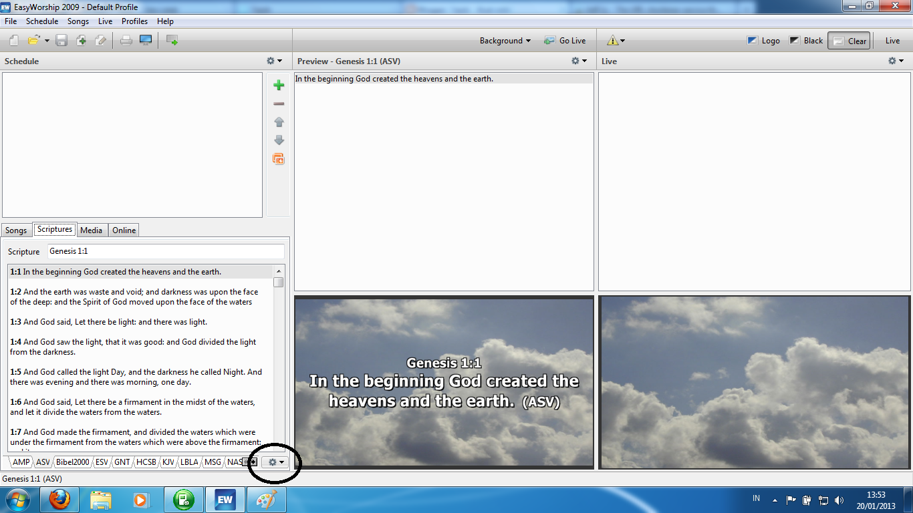Click the Preview slide thumbnail showing Genesis 1:1

pos(444,382)
